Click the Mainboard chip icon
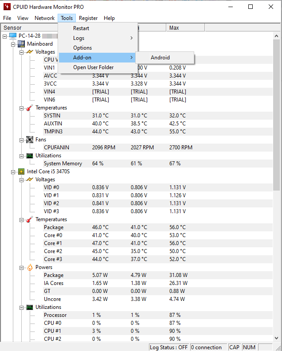 click(21, 44)
